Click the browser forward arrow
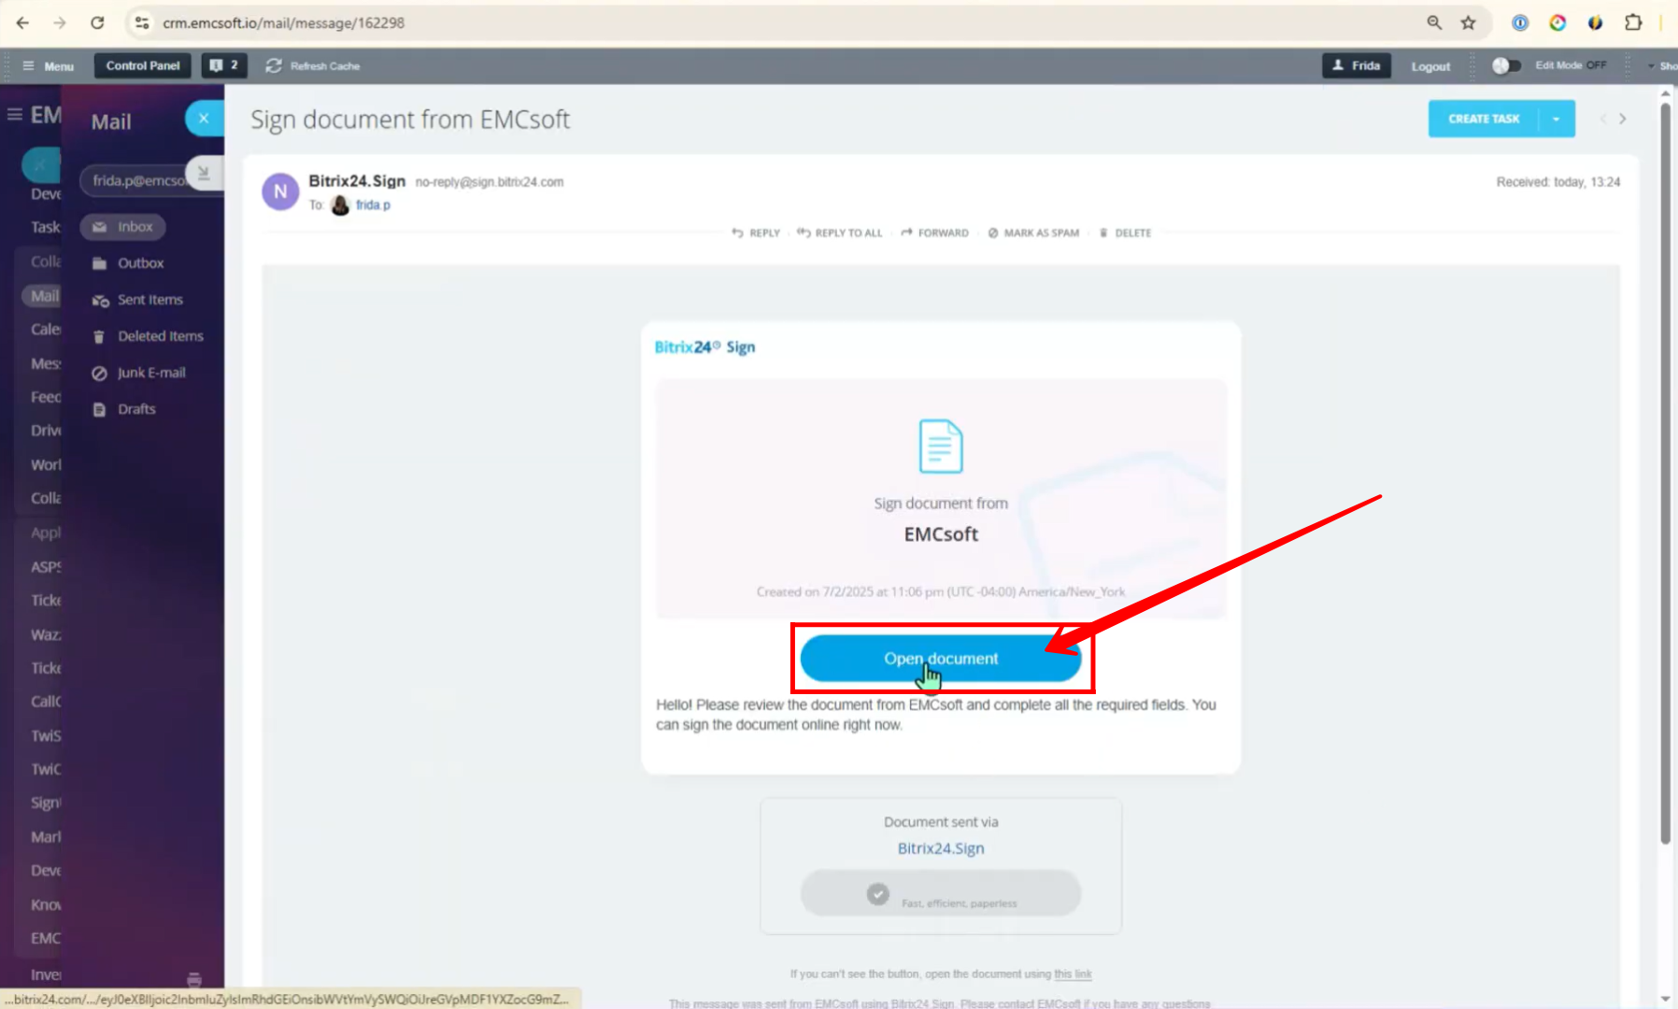This screenshot has width=1678, height=1009. 60,22
